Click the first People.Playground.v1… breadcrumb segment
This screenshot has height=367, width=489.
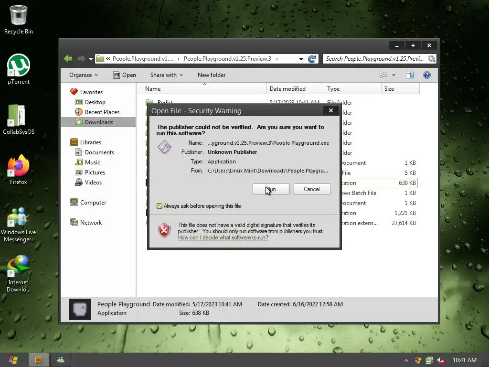point(143,59)
